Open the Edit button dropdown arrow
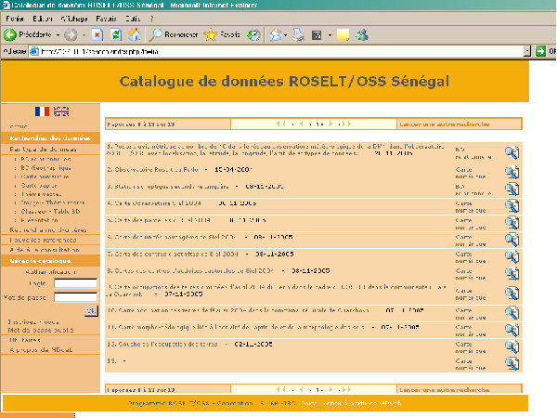The image size is (557, 418). (330, 35)
